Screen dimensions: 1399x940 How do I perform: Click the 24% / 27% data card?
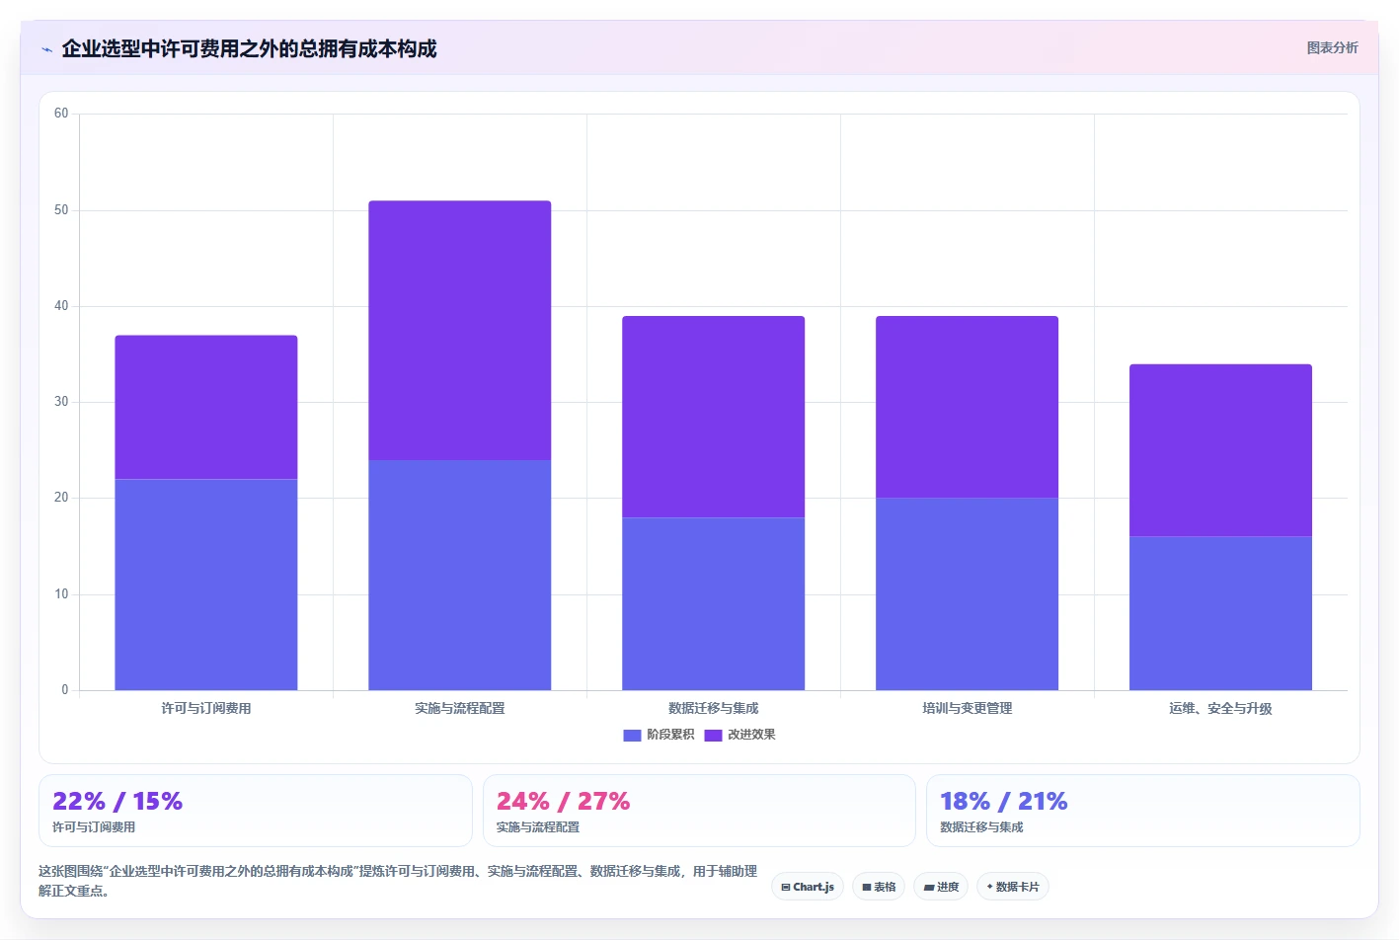pos(699,811)
